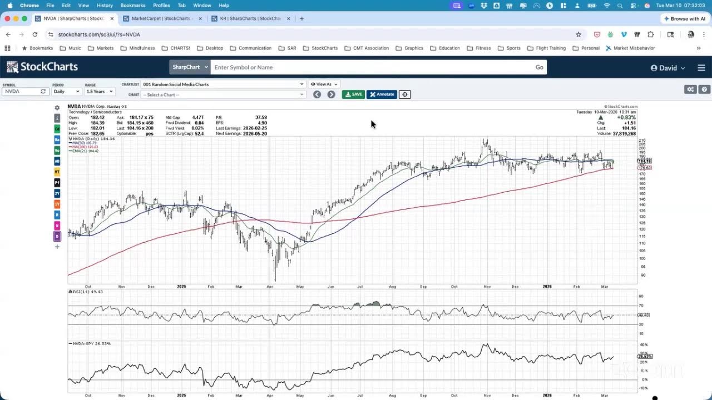Go to next chart in list
This screenshot has width=712, height=400.
[331, 94]
